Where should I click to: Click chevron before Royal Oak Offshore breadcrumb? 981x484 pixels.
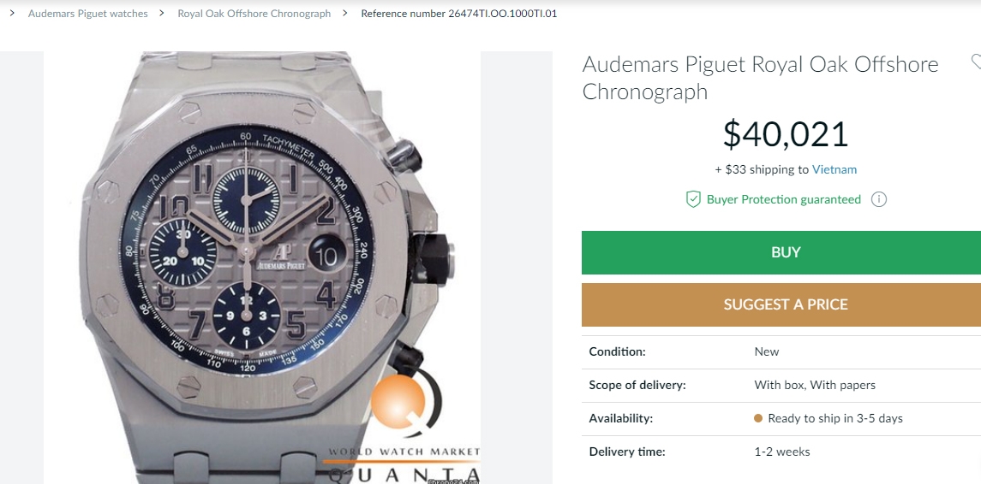(x=162, y=14)
